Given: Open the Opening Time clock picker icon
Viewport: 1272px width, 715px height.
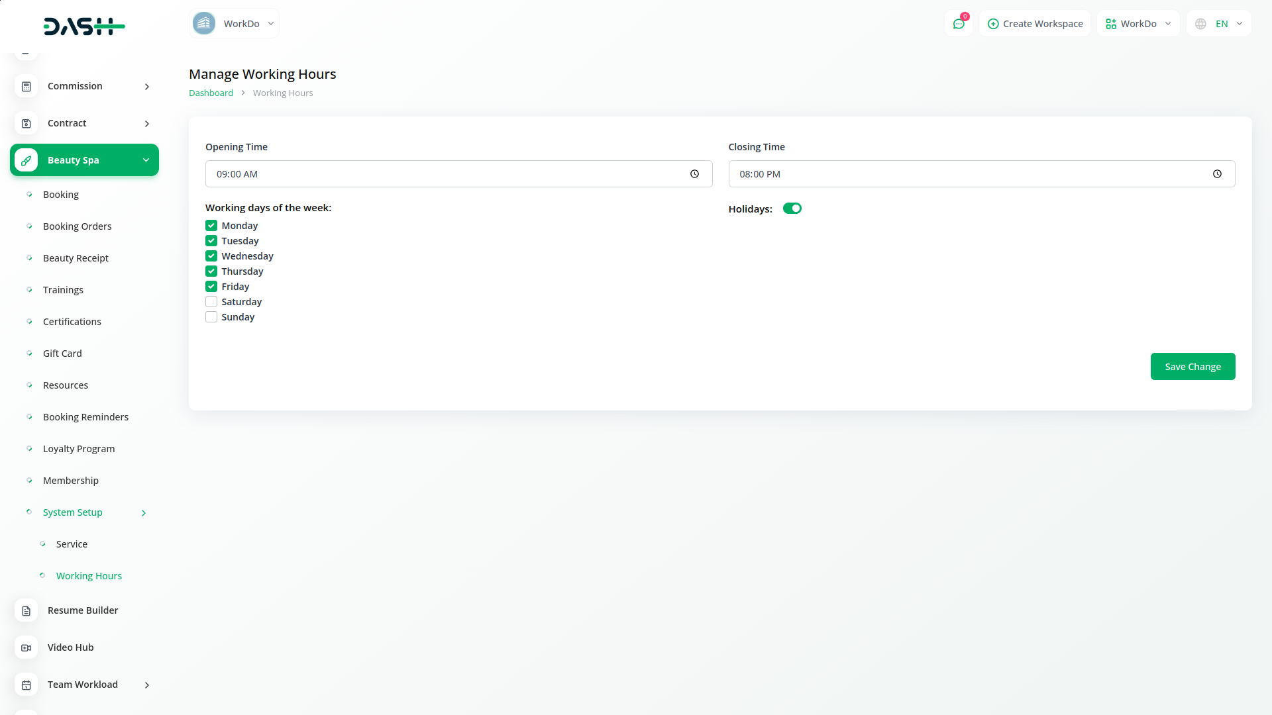Looking at the screenshot, I should tap(694, 174).
